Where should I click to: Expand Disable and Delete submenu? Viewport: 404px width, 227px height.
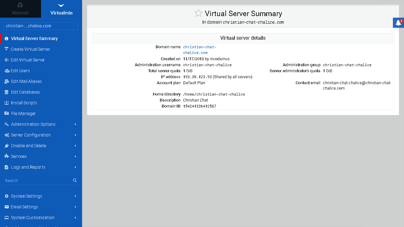pos(28,146)
